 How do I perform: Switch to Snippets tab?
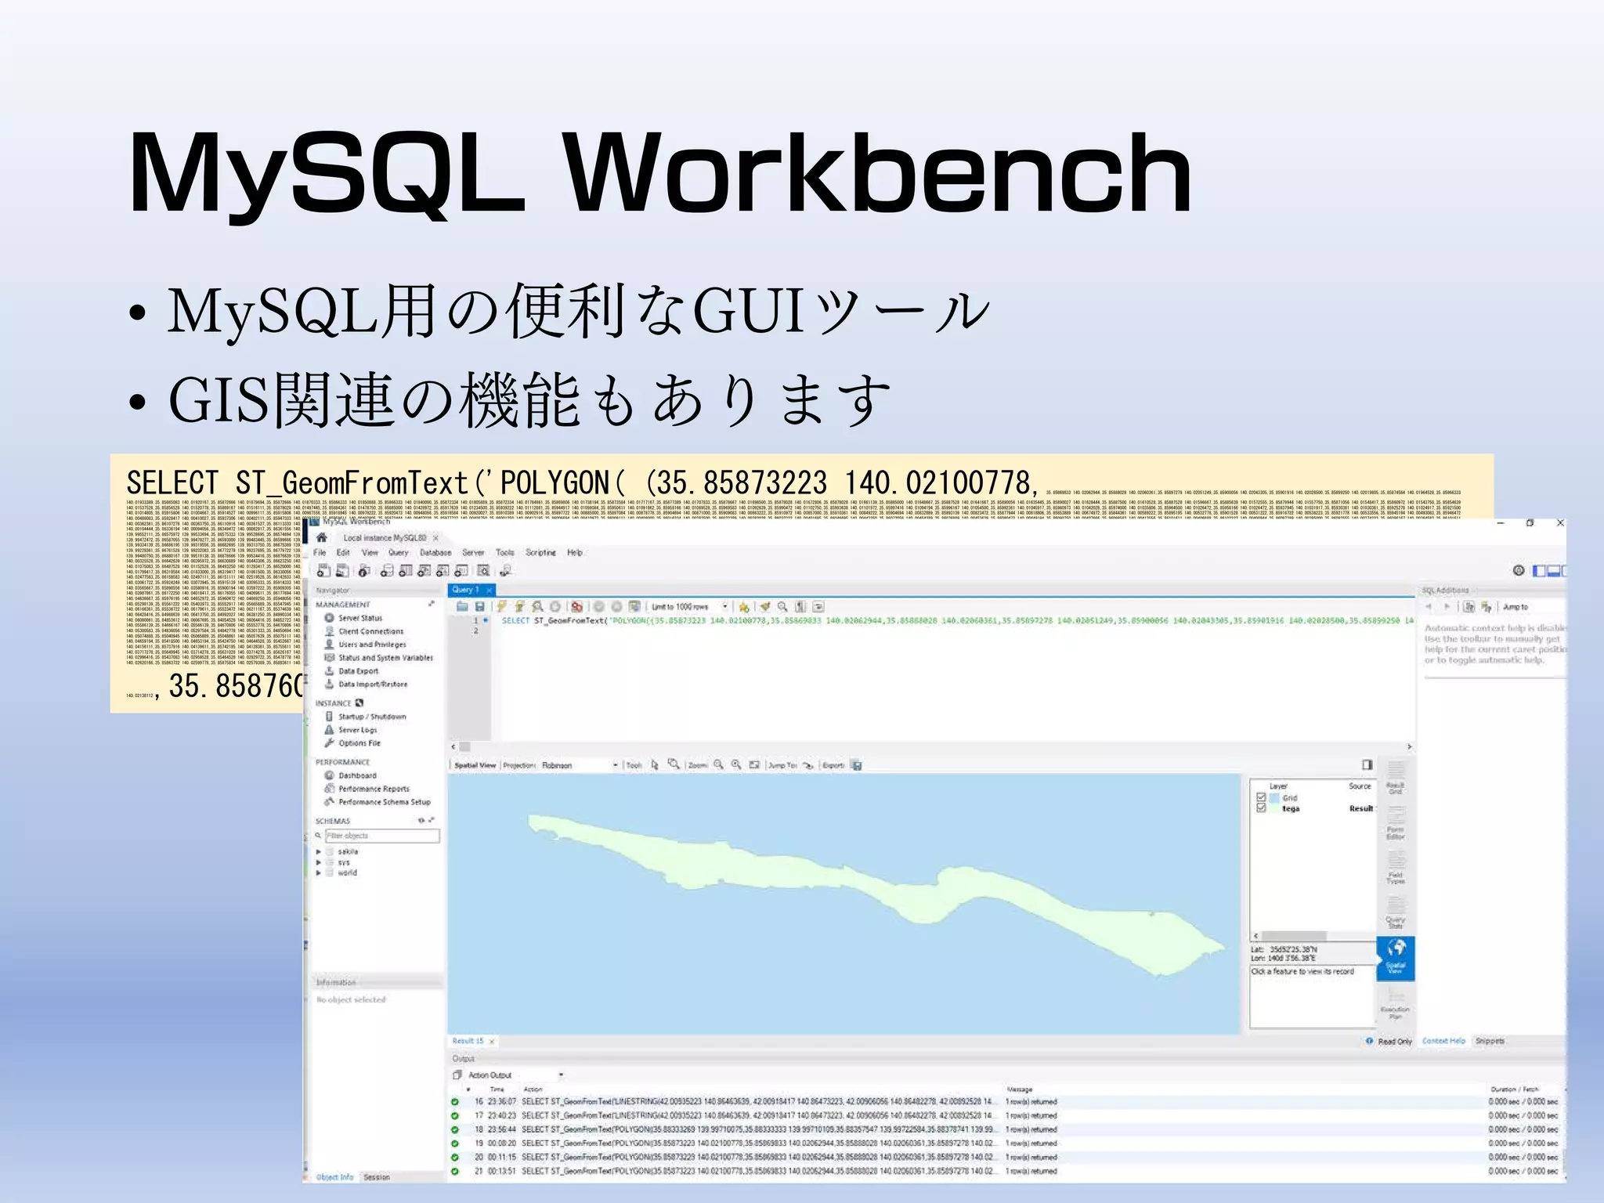[1490, 1041]
